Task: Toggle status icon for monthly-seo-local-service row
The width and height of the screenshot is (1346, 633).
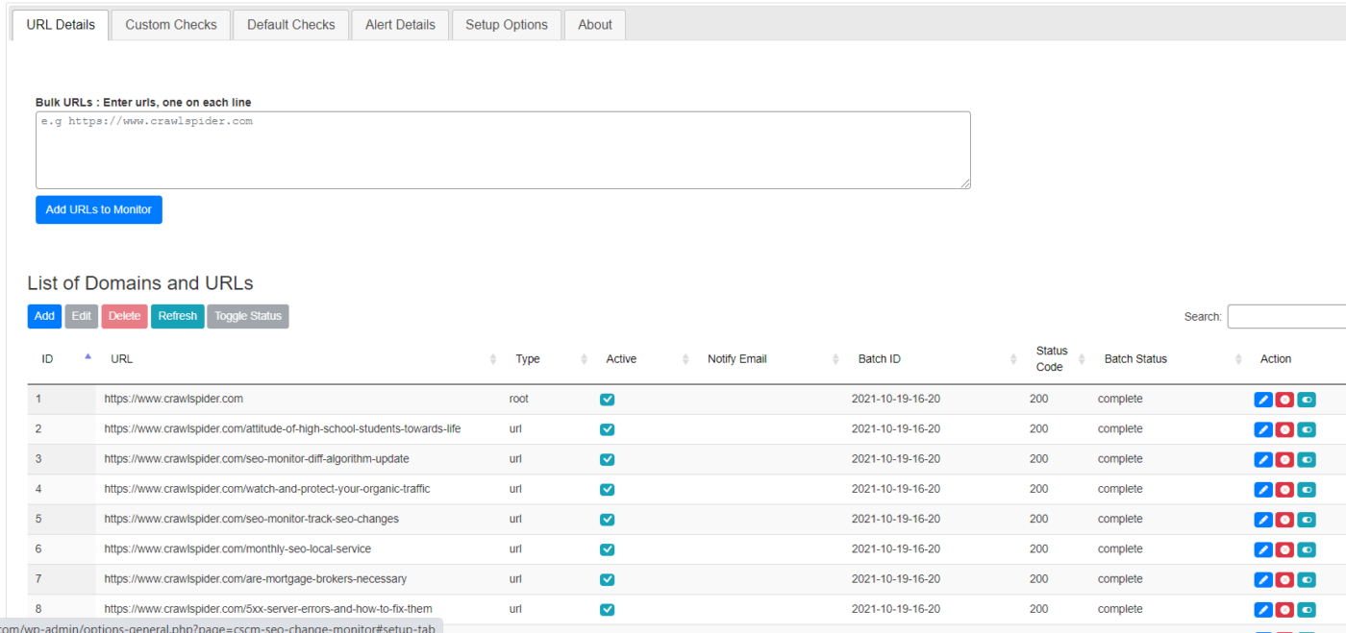Action: [1307, 549]
